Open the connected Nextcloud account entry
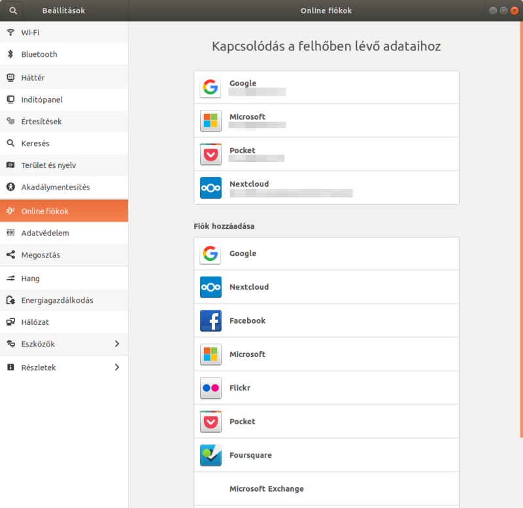523x508 pixels. tap(326, 188)
